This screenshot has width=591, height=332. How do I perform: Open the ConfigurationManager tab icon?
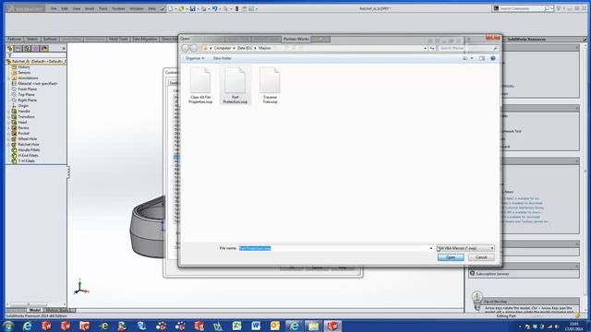pos(27,49)
